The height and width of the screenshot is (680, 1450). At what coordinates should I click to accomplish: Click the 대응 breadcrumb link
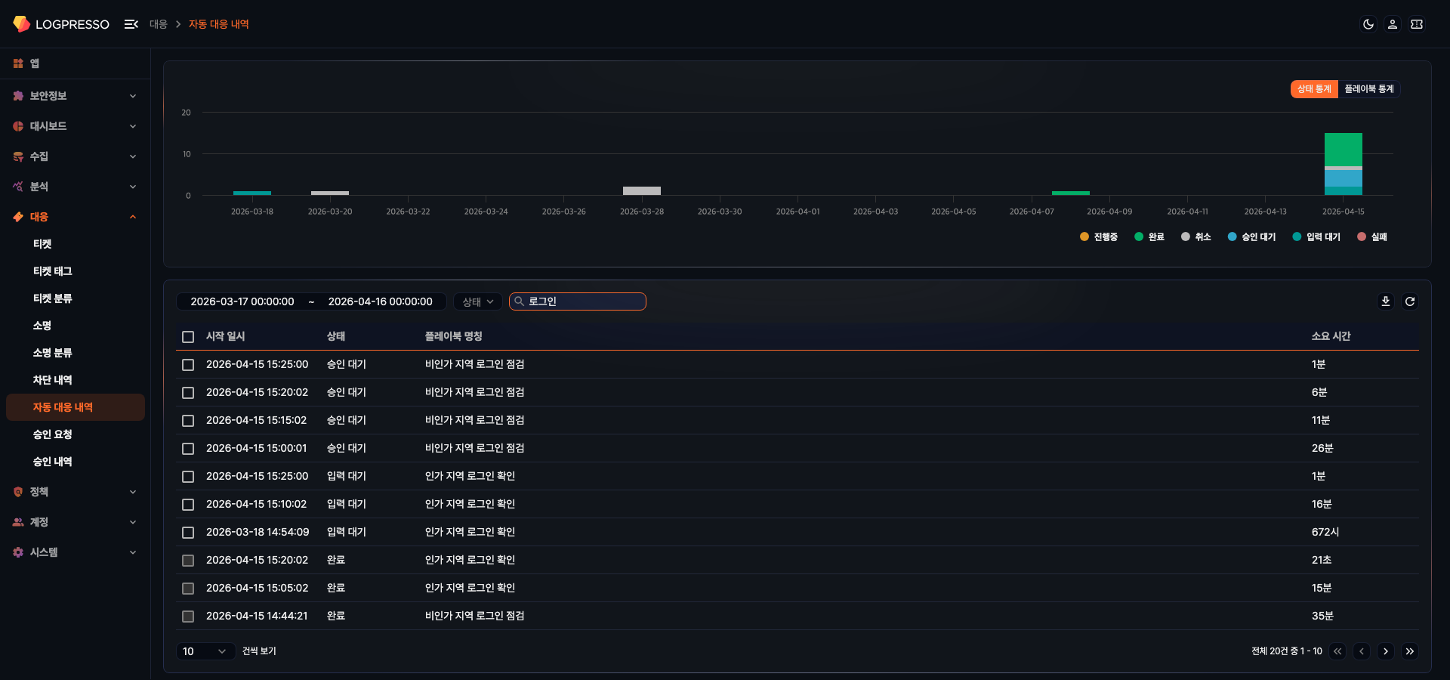[158, 24]
